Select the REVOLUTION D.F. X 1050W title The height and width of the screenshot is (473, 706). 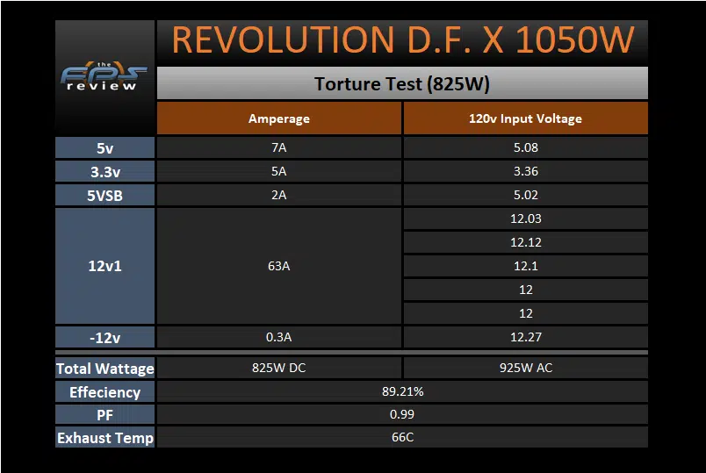(402, 40)
